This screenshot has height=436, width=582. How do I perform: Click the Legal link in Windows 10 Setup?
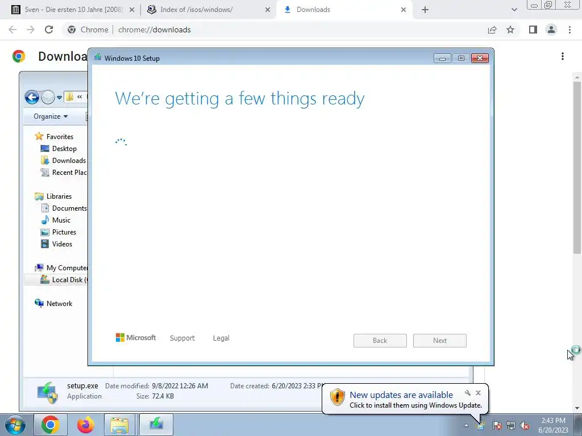click(221, 338)
